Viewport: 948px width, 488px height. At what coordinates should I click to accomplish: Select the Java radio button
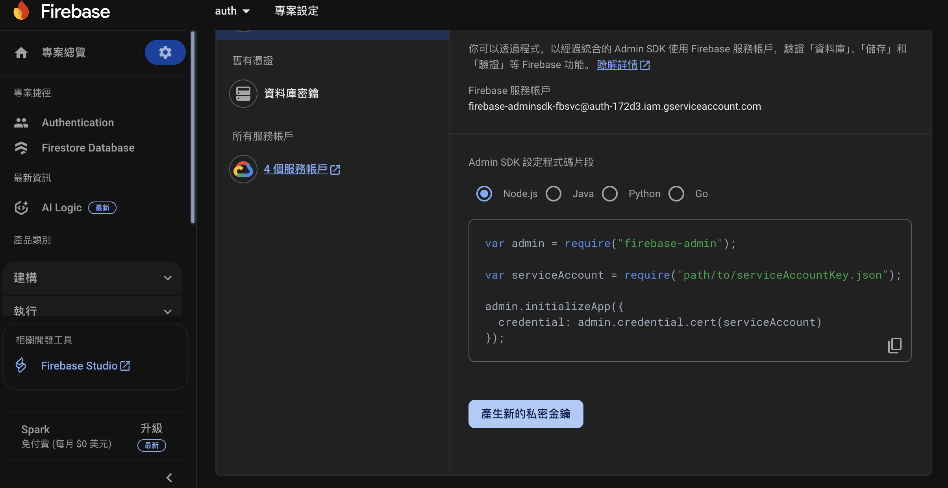554,194
